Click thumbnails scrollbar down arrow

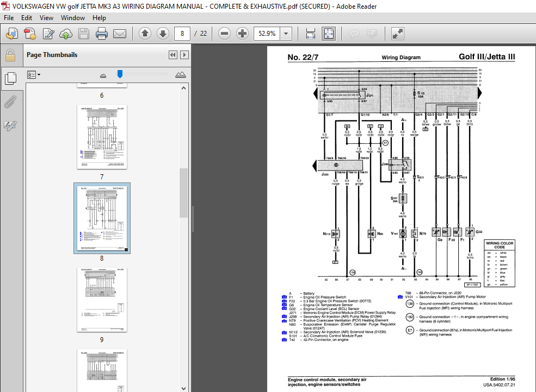(x=183, y=388)
